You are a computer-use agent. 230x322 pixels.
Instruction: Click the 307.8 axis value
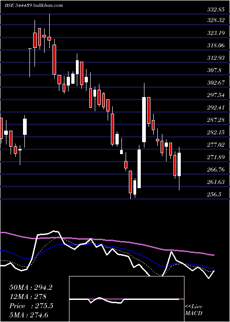coord(214,70)
